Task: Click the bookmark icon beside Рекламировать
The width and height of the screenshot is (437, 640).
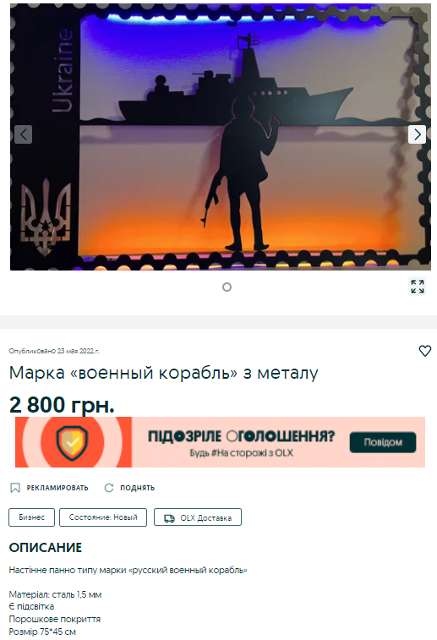Action: point(15,488)
